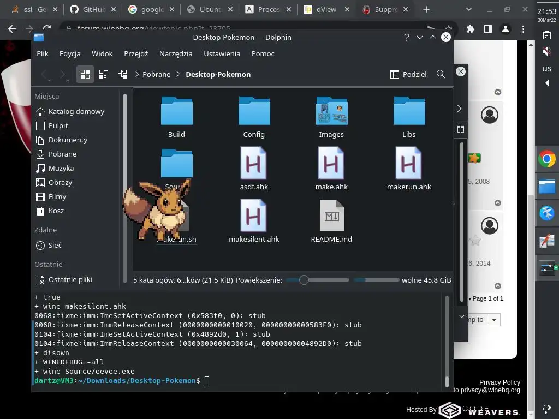The width and height of the screenshot is (559, 419).
Task: Toggle the muted volume tray icon
Action: point(546,52)
